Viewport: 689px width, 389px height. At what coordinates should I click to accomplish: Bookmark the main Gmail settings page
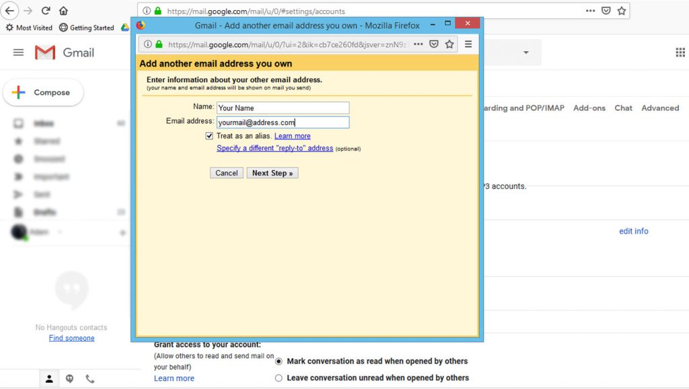point(621,11)
